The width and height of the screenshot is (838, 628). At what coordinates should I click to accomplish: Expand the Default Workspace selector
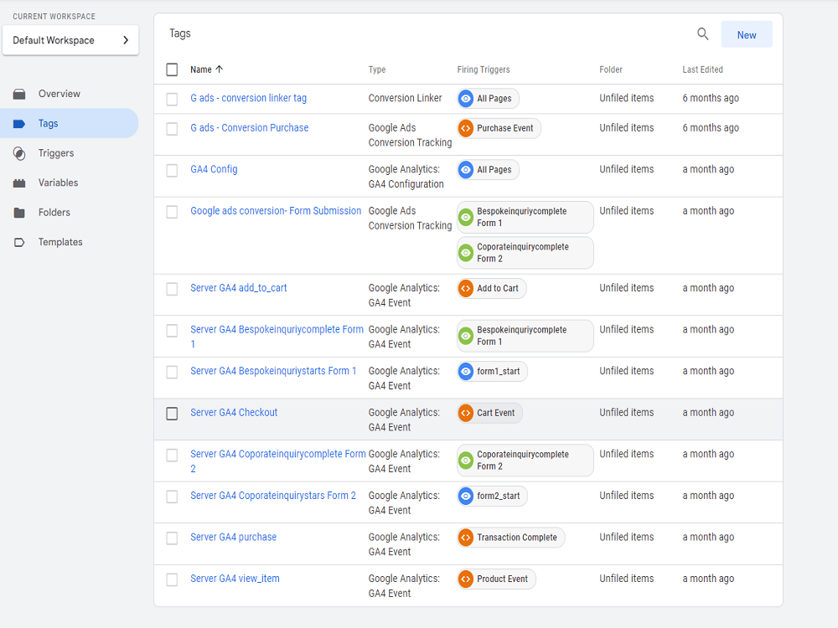tap(70, 40)
